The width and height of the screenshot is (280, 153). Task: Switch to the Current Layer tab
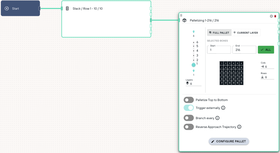tap(246, 33)
